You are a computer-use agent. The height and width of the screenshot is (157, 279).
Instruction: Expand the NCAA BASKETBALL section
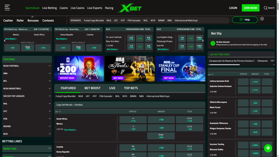pyautogui.click(x=27, y=89)
